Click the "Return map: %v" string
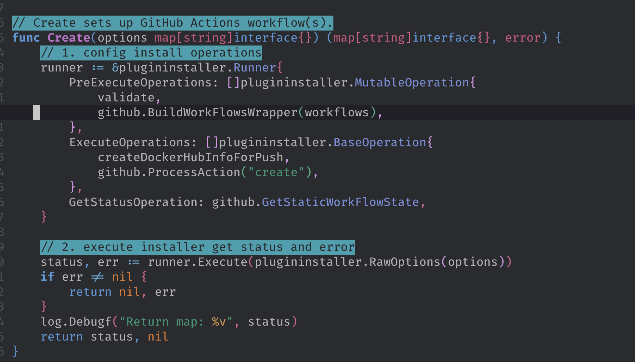Image resolution: width=635 pixels, height=362 pixels. coord(176,322)
